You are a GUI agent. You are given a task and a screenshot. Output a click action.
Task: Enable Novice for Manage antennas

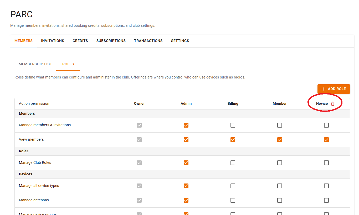click(x=326, y=200)
